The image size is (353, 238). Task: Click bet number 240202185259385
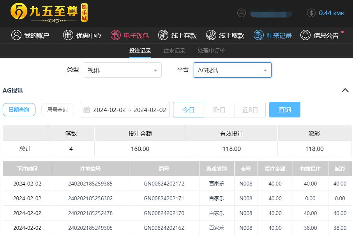pyautogui.click(x=90, y=184)
